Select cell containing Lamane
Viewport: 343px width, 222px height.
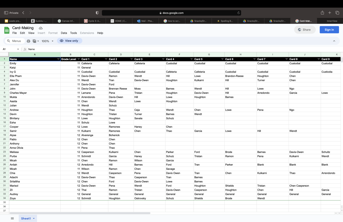pos(94,93)
